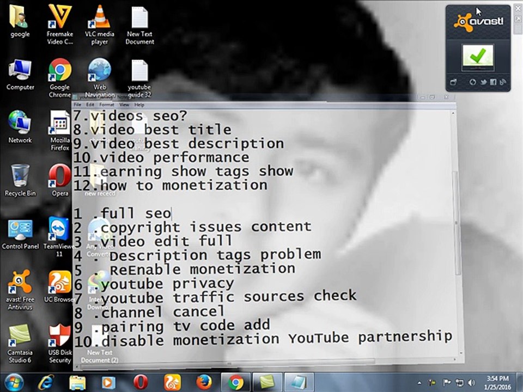Open the Recycle Bin

point(20,180)
